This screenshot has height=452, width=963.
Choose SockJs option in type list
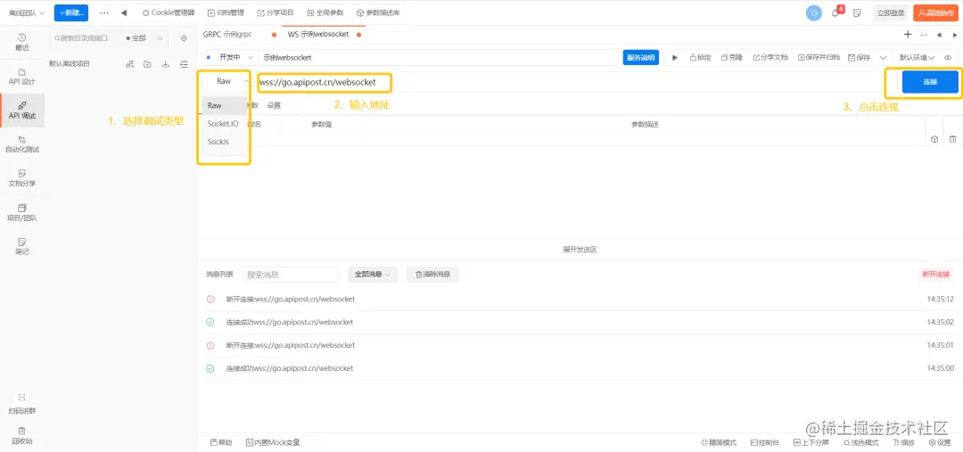click(x=225, y=141)
